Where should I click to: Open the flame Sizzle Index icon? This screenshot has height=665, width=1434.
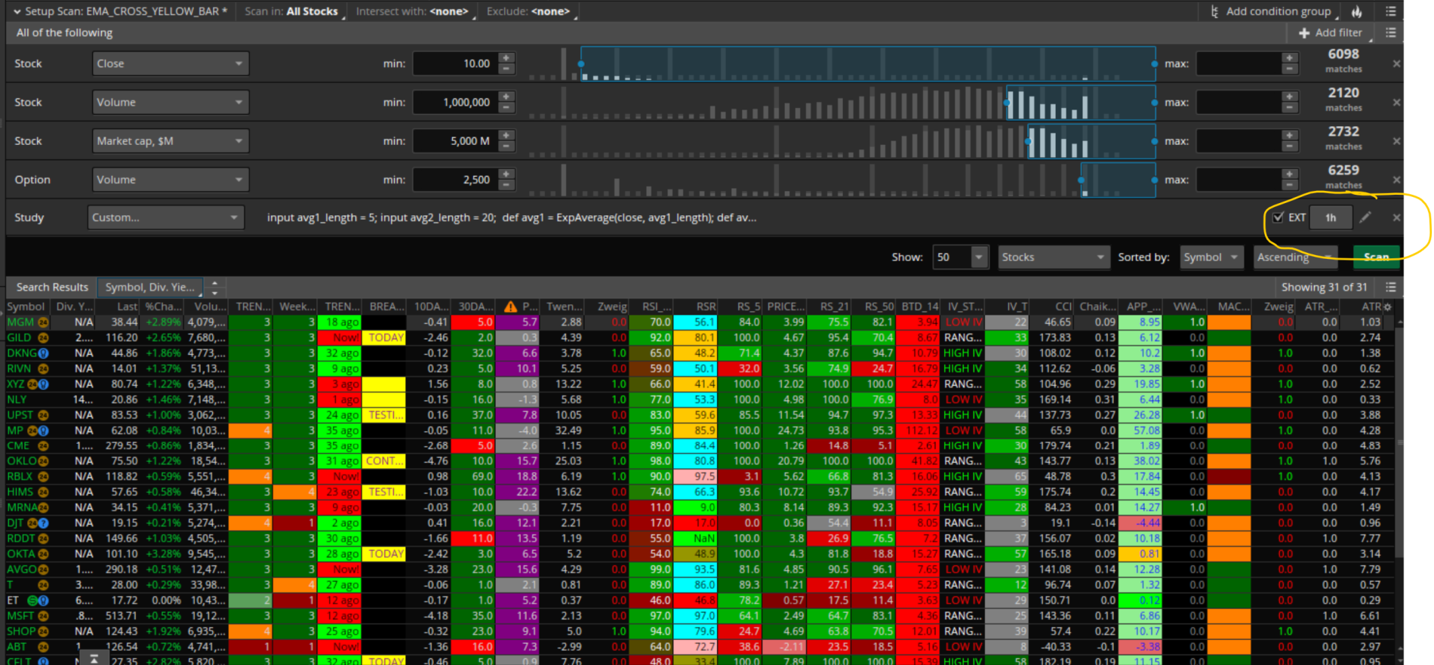(1357, 11)
